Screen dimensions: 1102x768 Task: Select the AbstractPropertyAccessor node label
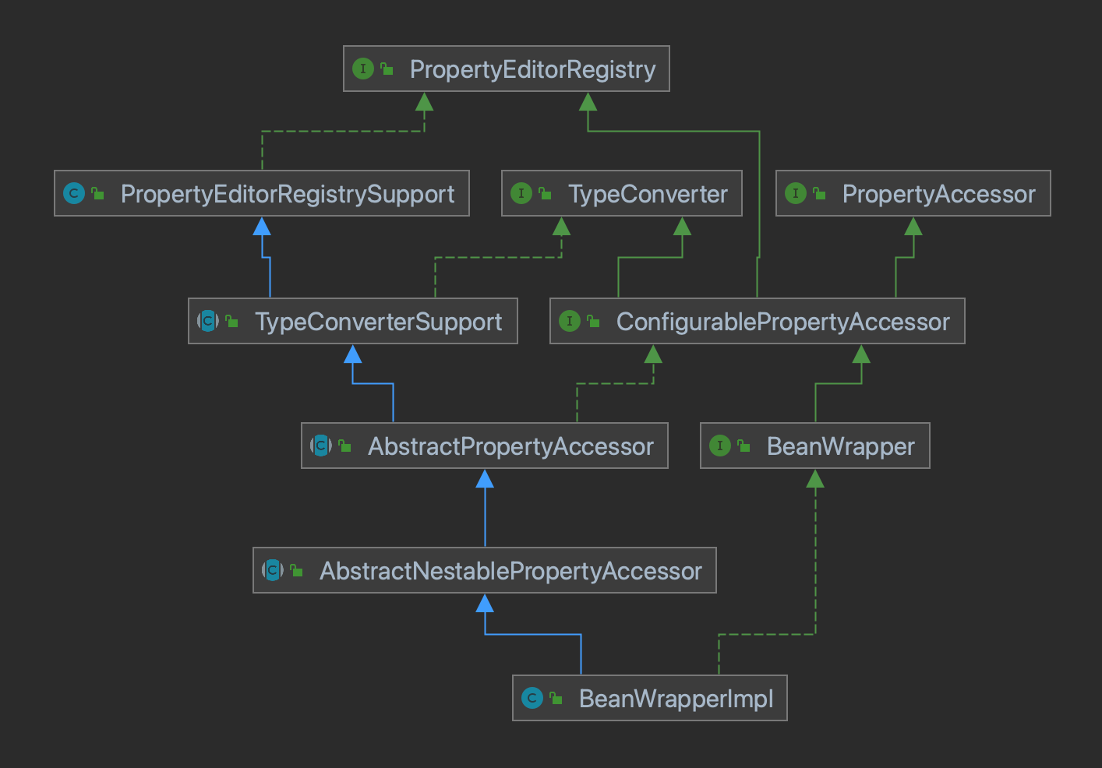pyautogui.click(x=510, y=446)
